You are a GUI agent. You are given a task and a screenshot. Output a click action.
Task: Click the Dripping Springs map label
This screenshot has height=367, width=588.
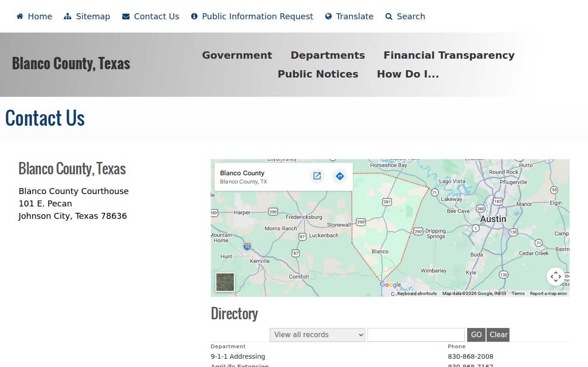click(x=435, y=234)
